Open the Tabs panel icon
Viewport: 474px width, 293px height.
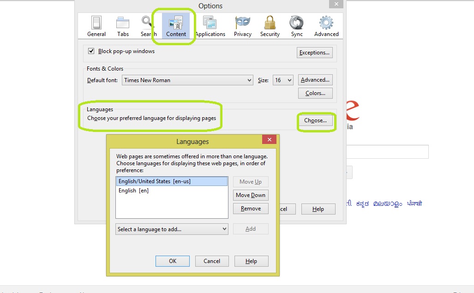122,25
